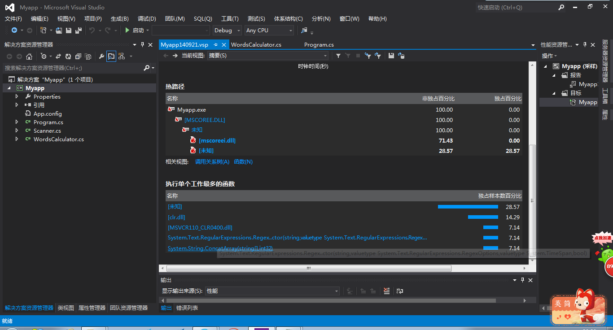Open the Debug configuration dropdown

point(228,30)
